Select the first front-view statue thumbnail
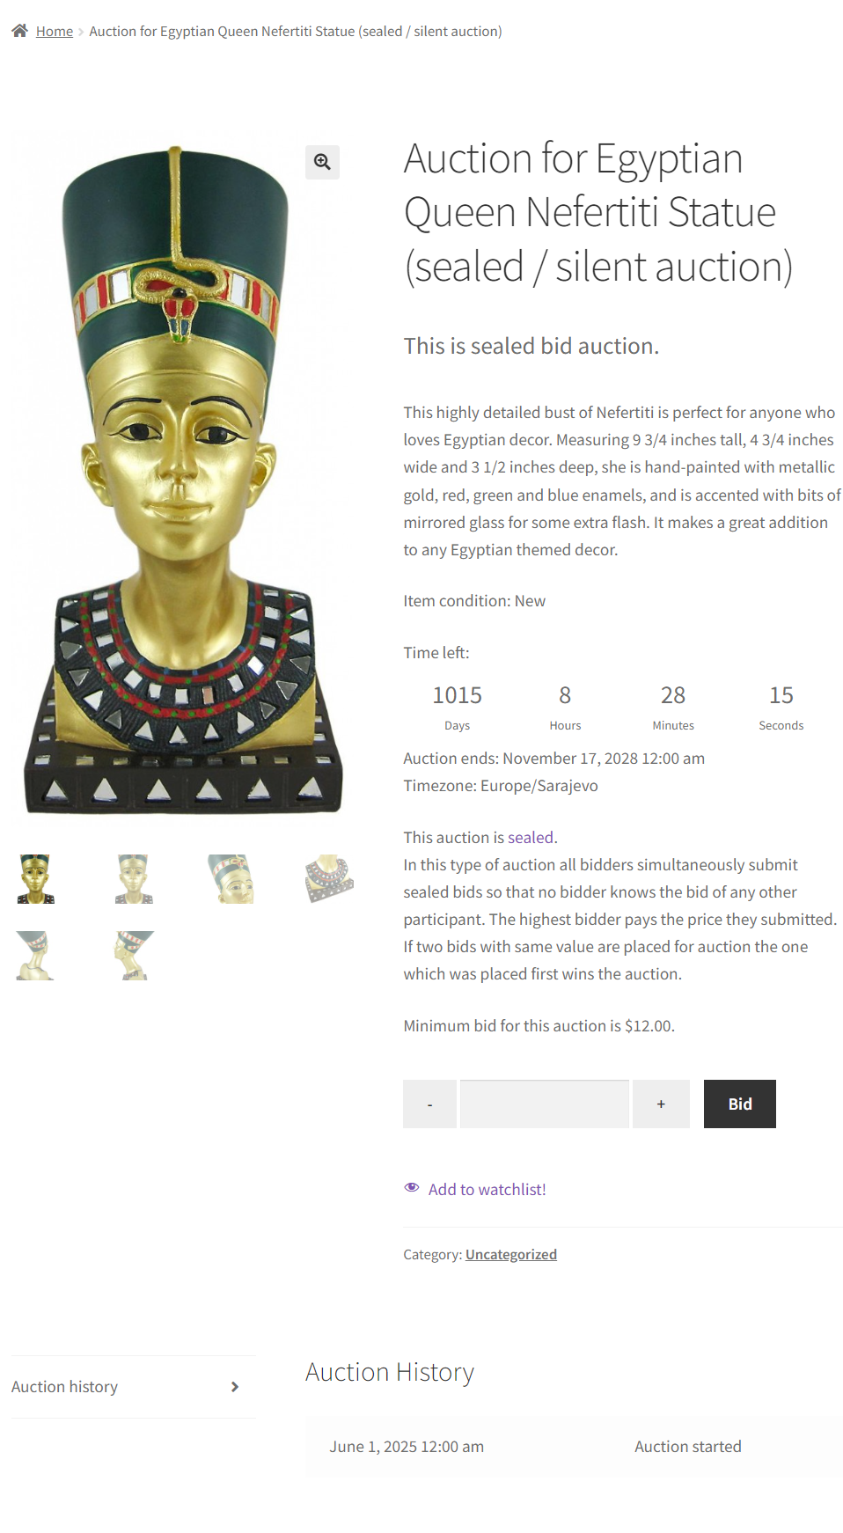Viewport: 843px width, 1533px height. (x=36, y=879)
